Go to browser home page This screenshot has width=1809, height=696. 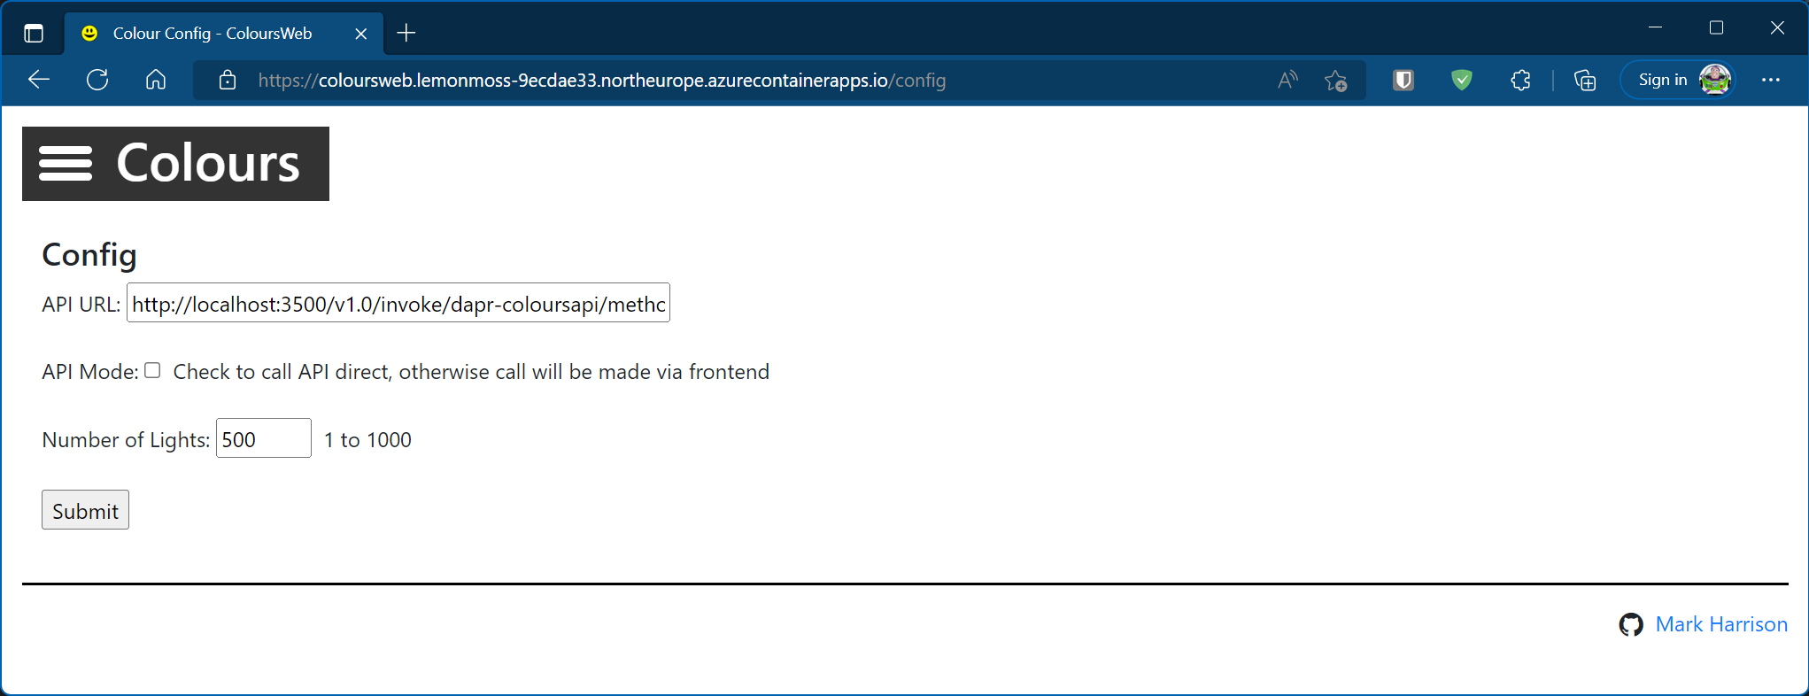[156, 80]
